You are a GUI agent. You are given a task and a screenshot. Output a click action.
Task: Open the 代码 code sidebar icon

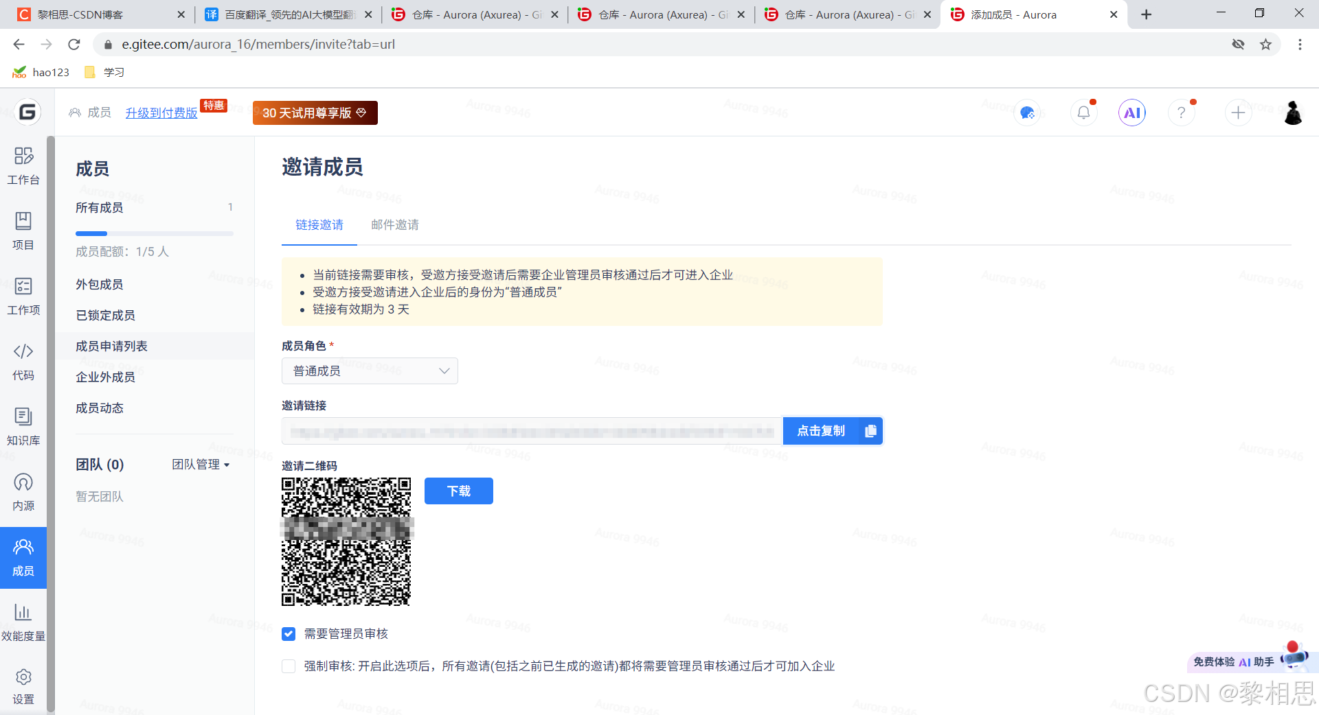coord(23,361)
